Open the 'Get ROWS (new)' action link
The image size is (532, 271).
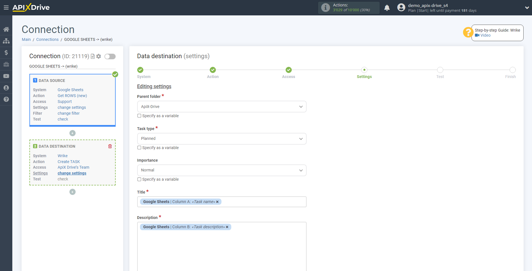[x=72, y=96]
